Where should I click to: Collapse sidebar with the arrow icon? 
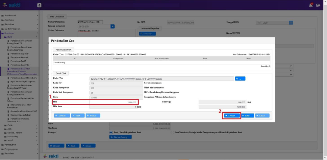point(39,5)
